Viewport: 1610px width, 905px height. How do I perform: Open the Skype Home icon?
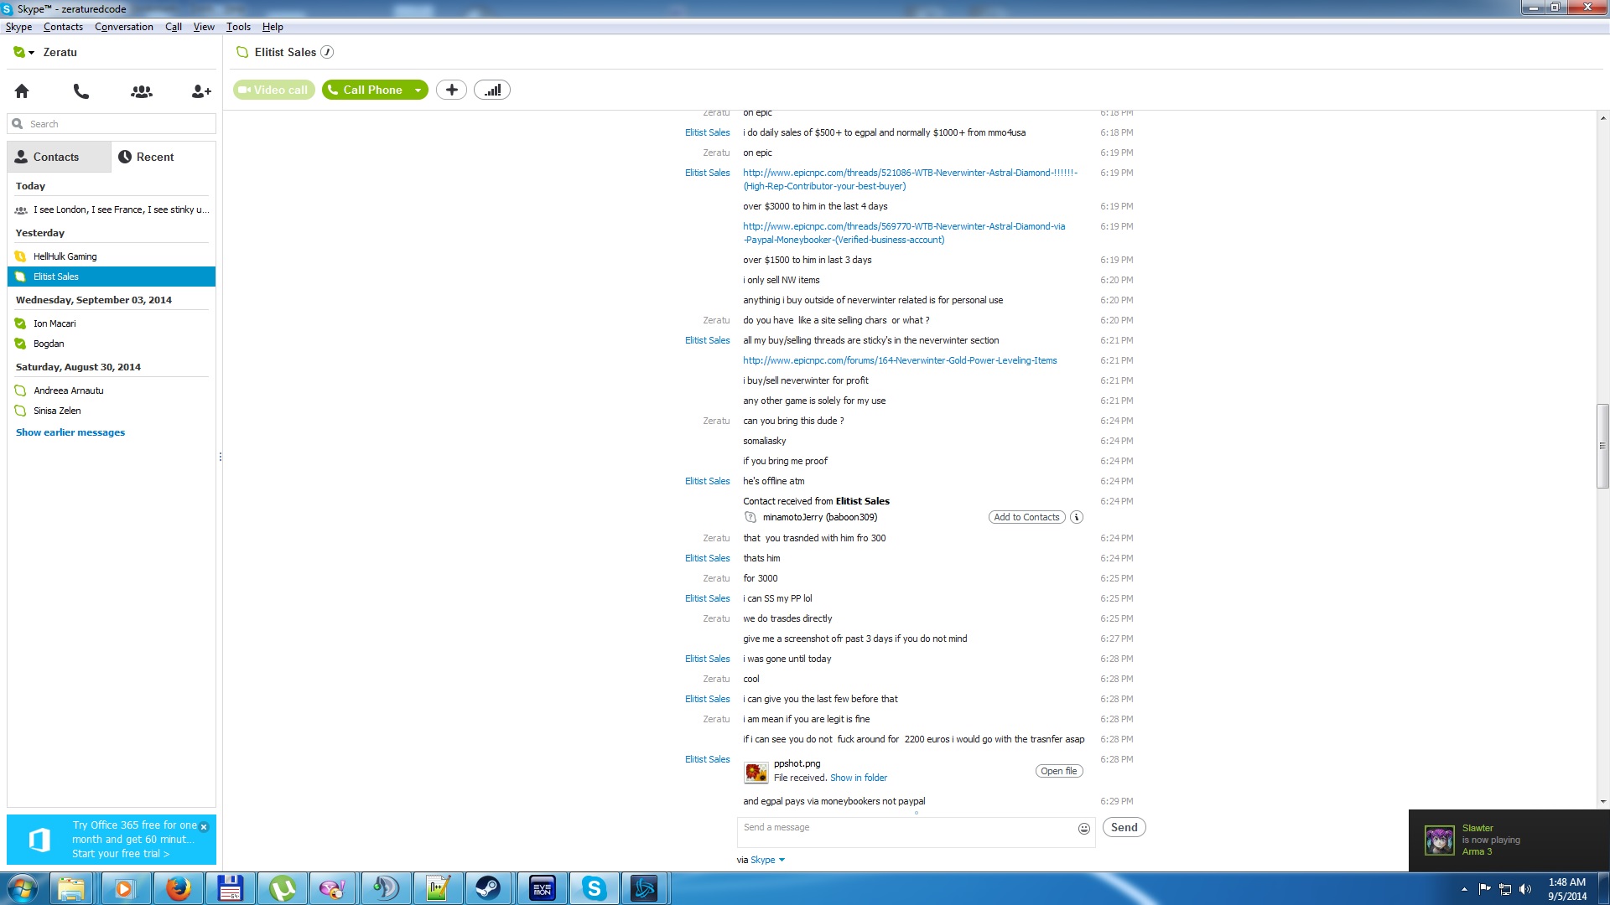(22, 91)
